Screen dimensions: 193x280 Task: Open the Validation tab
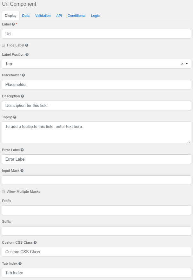click(43, 16)
